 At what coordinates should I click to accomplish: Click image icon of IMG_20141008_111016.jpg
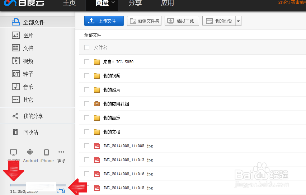97,174
